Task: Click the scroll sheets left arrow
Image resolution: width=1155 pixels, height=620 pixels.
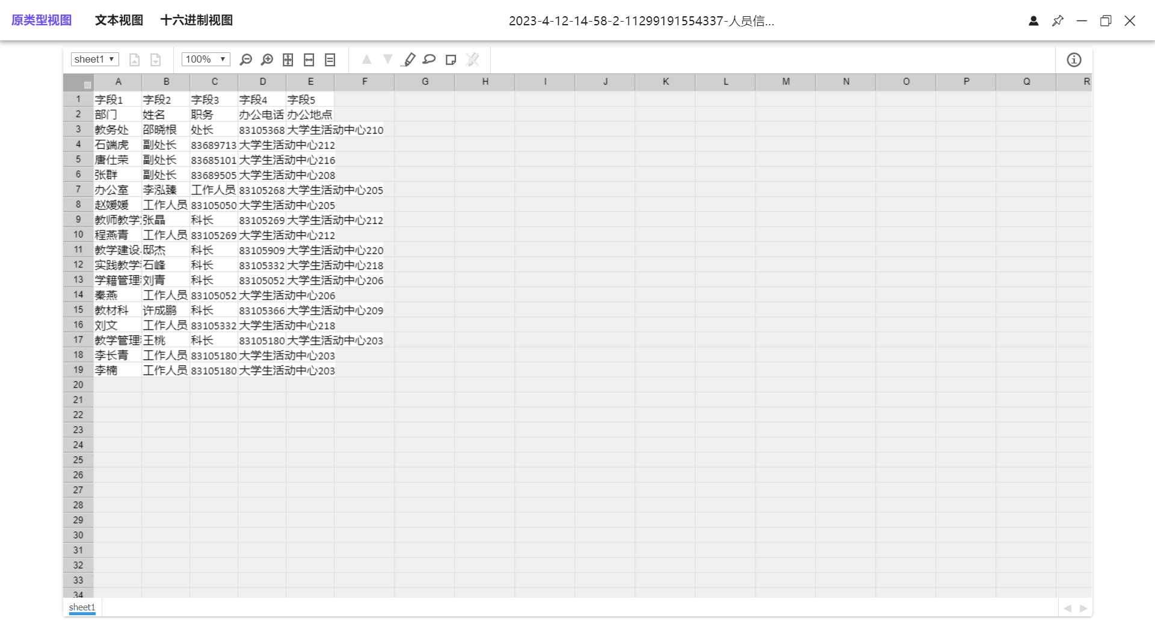Action: coord(1067,608)
